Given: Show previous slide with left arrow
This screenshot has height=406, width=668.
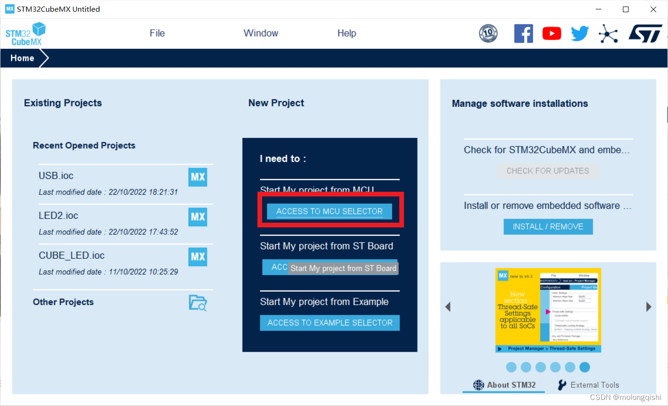Looking at the screenshot, I should tap(448, 307).
